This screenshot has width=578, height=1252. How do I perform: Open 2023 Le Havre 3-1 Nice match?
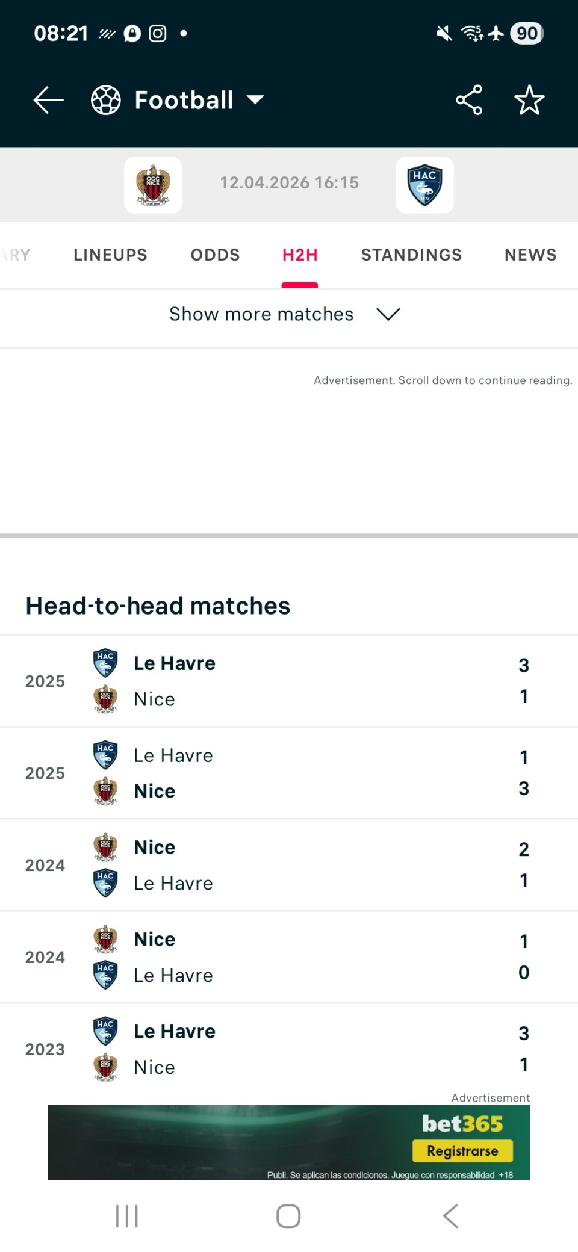(x=289, y=1049)
